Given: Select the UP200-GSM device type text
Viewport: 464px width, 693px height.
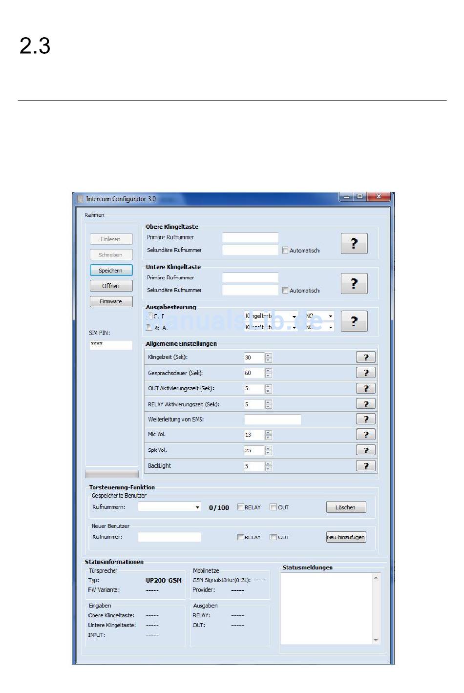Looking at the screenshot, I should 164,581.
